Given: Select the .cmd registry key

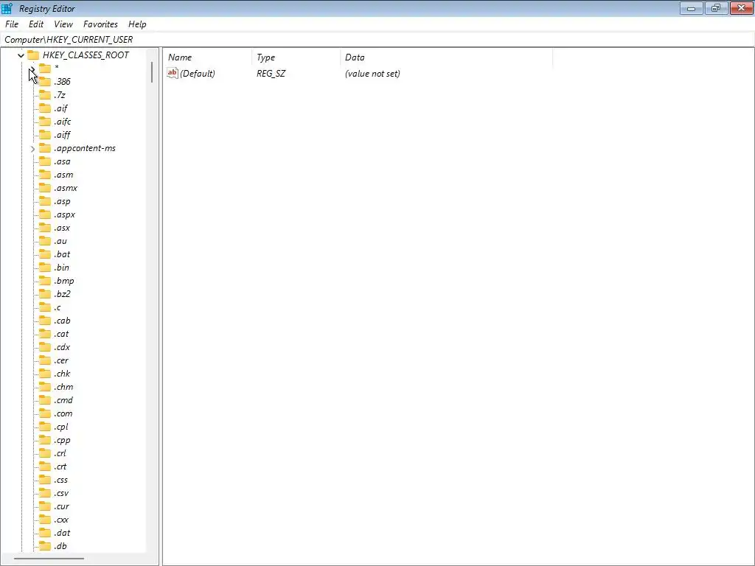Looking at the screenshot, I should (63, 400).
